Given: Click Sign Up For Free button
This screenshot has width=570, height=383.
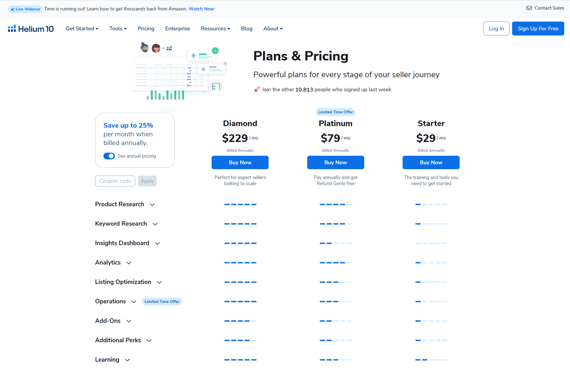Looking at the screenshot, I should click(x=538, y=28).
